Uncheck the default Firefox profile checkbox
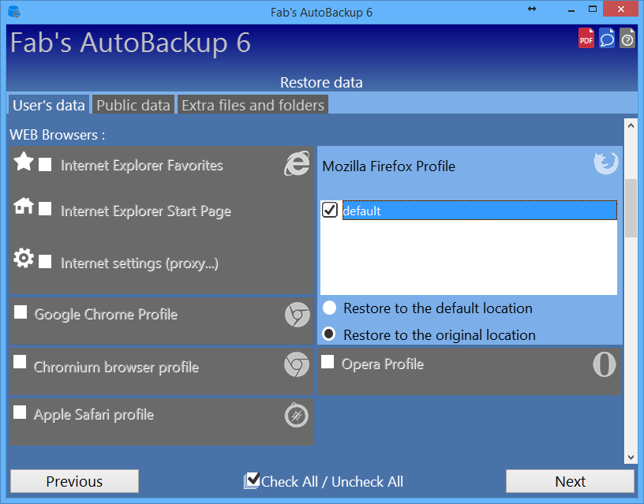The image size is (644, 504). [x=330, y=210]
